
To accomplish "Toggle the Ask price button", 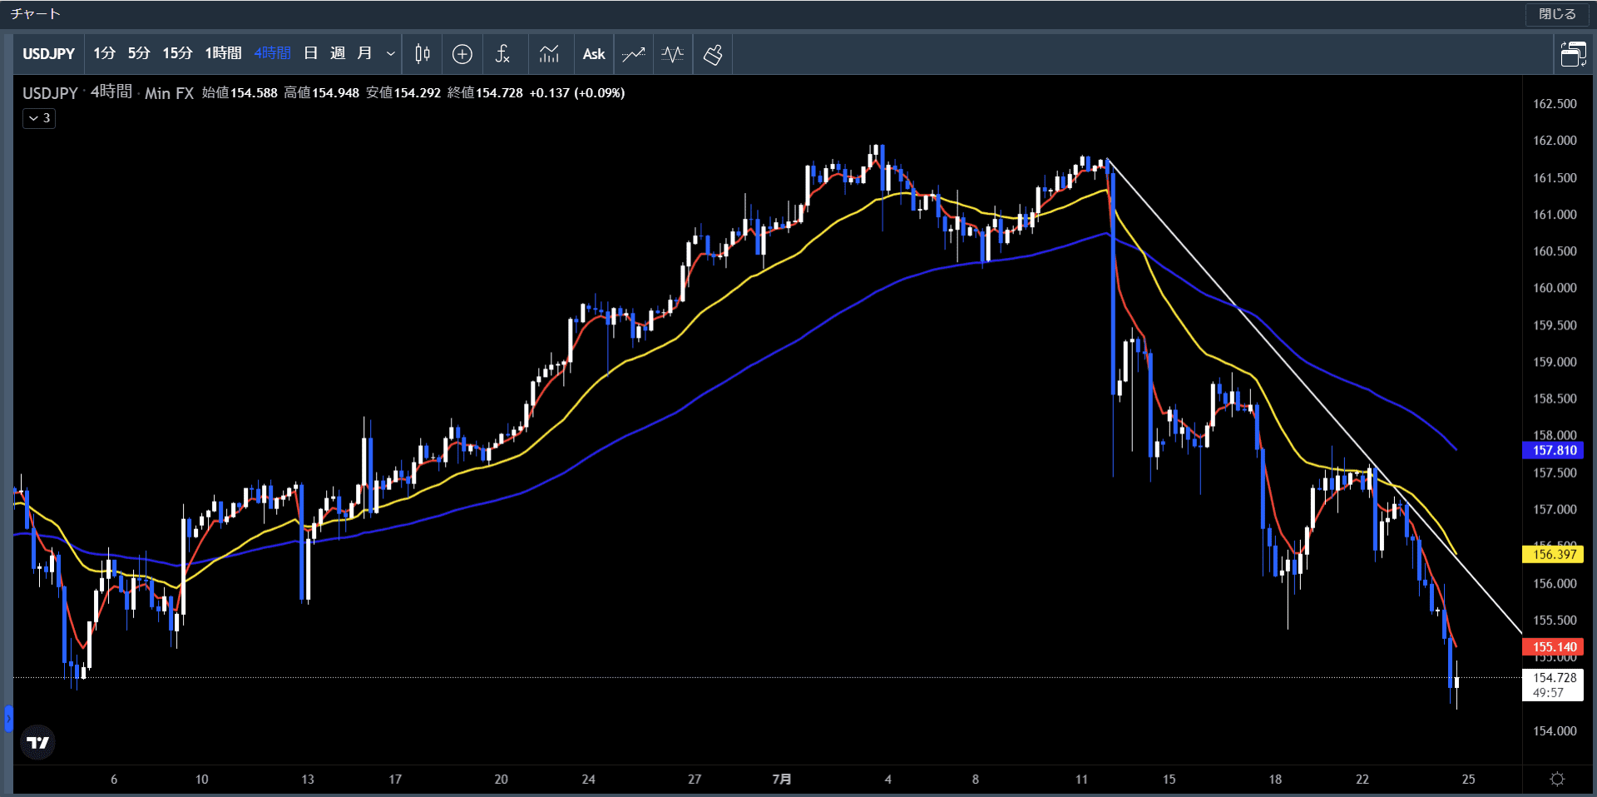I will click(594, 54).
